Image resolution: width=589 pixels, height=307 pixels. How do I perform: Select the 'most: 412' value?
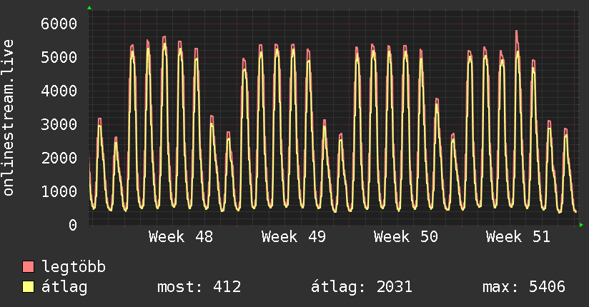pos(199,287)
